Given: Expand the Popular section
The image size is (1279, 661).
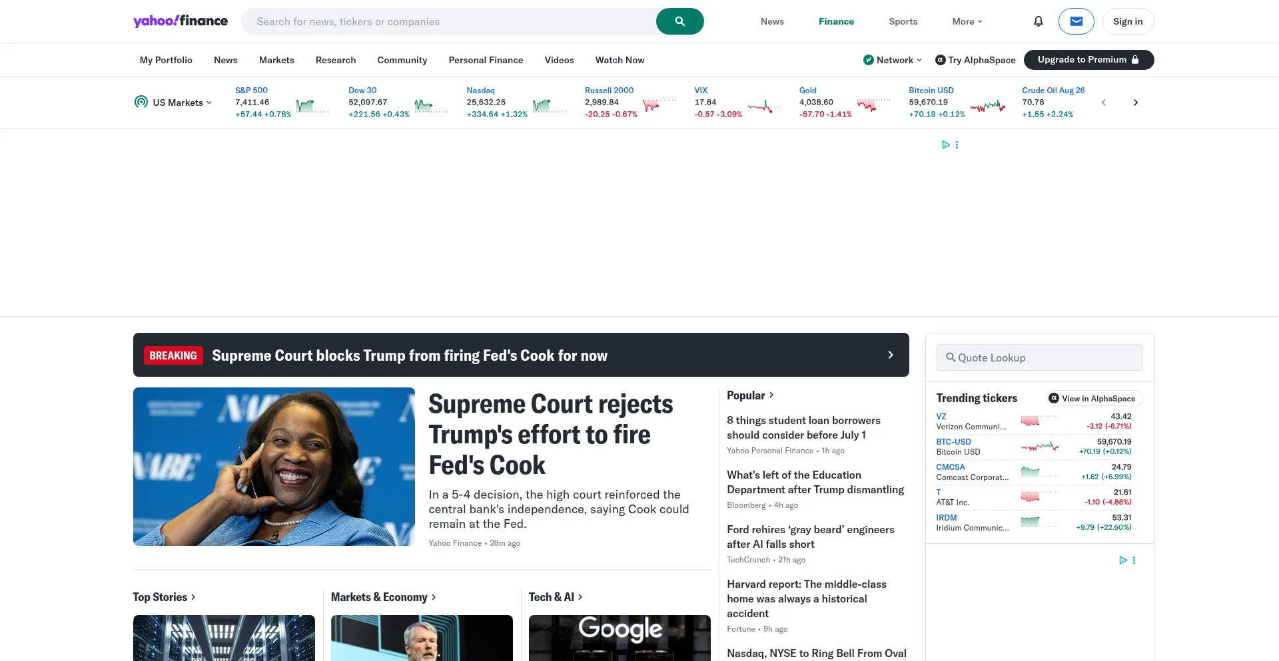Looking at the screenshot, I should click(750, 395).
